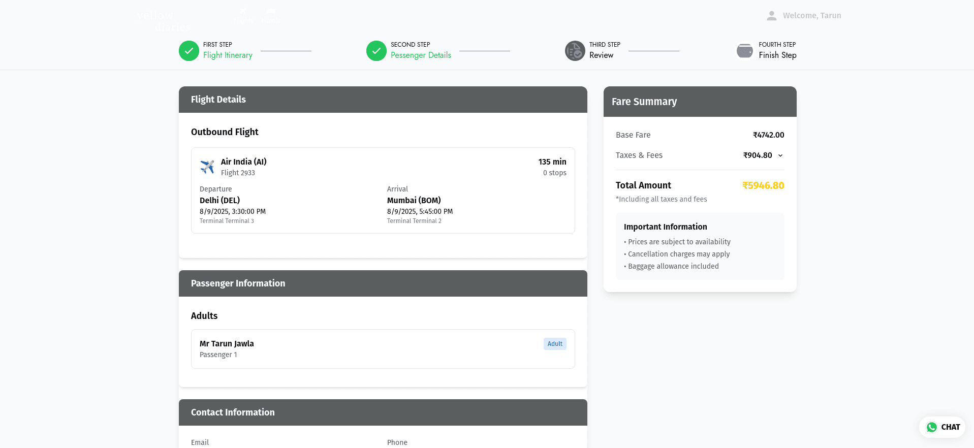974x448 pixels.
Task: Select the Finish Step label
Action: (x=777, y=55)
